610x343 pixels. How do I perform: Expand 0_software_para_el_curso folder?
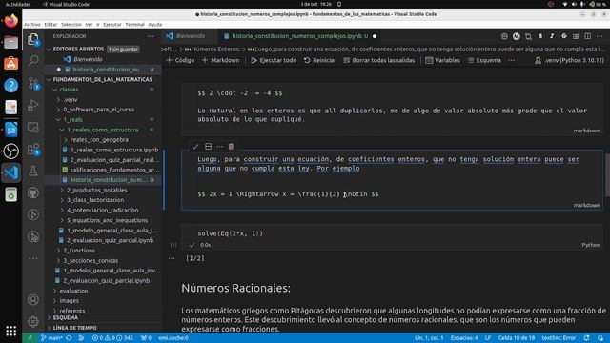[x=98, y=110]
